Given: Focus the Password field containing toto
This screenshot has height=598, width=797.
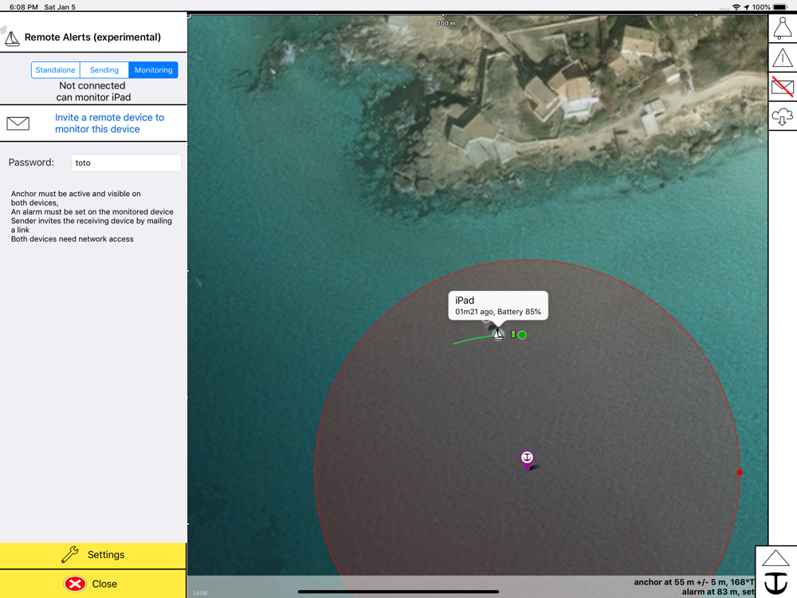Looking at the screenshot, I should click(126, 163).
